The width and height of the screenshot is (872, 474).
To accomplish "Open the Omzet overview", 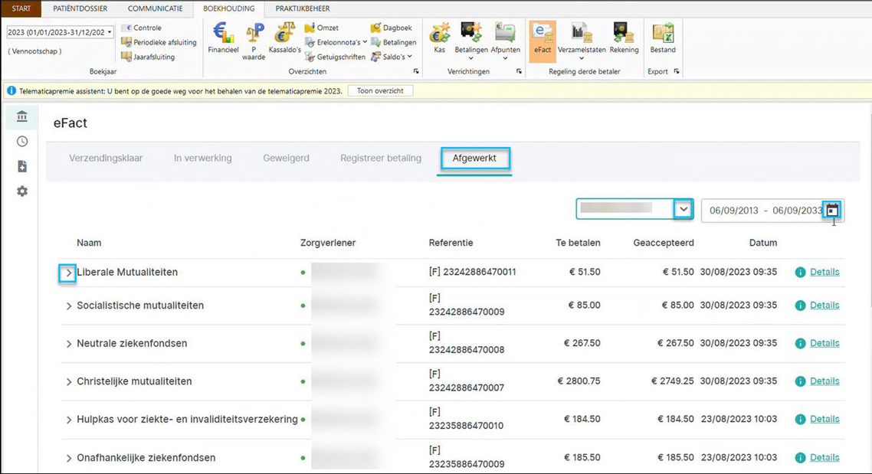I will pos(321,28).
